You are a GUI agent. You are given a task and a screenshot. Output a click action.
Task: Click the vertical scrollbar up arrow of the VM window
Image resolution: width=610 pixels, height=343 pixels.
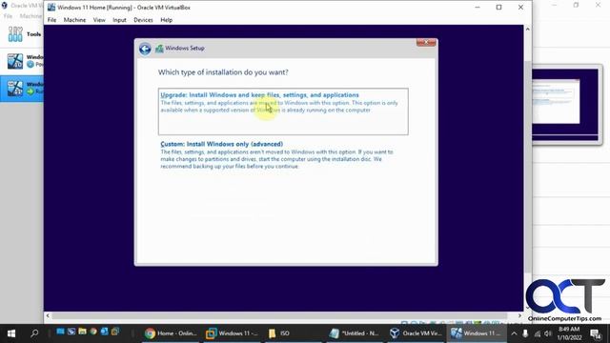click(527, 30)
